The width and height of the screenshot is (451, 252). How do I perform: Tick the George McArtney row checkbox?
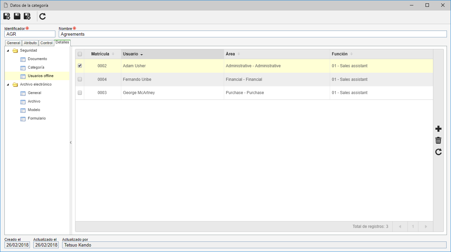pos(80,93)
